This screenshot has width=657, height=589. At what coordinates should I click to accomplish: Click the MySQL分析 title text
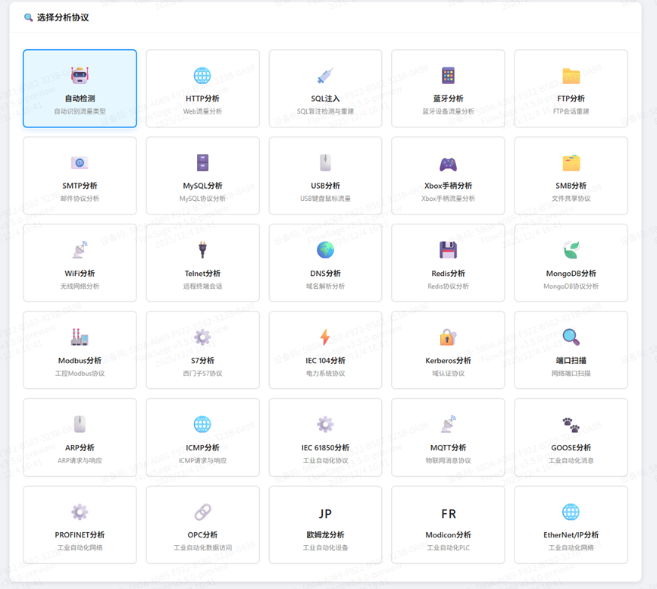(202, 186)
